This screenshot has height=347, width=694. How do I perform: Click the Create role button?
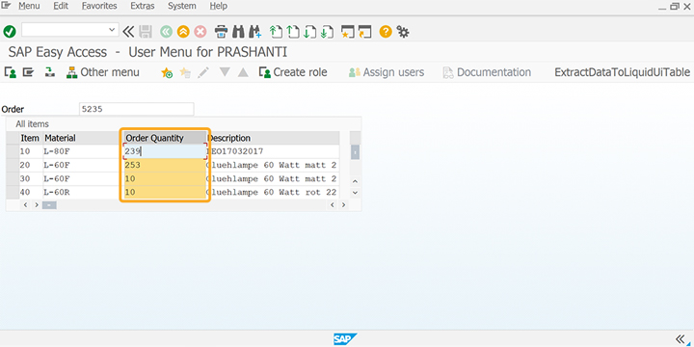coord(293,72)
